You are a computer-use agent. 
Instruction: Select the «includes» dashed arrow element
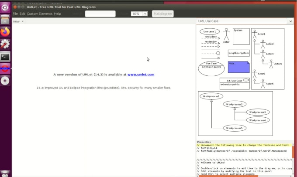point(211,37)
